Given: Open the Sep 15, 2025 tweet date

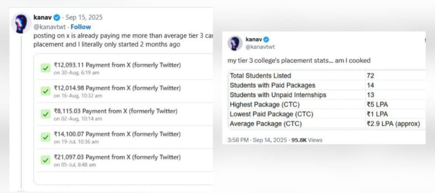Looking at the screenshot, I should (x=84, y=18).
